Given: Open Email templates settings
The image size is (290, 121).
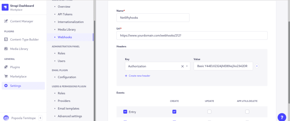Looking at the screenshot, I should coord(69,109).
